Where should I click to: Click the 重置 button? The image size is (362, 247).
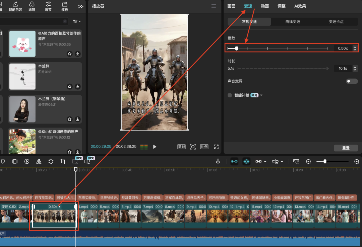point(346,148)
